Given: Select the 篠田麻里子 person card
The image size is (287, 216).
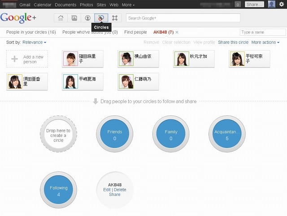Looking at the screenshot, I should (x=83, y=59).
